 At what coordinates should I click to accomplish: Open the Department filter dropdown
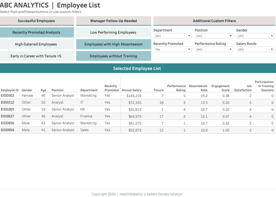click(173, 36)
